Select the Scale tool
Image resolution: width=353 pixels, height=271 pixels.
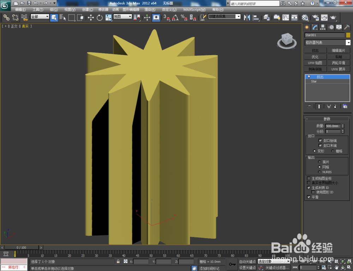tap(108, 17)
